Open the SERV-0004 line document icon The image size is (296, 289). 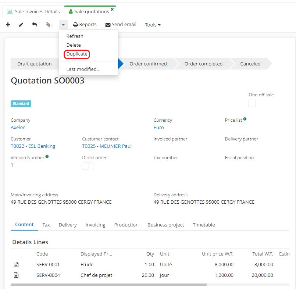[x=16, y=275]
